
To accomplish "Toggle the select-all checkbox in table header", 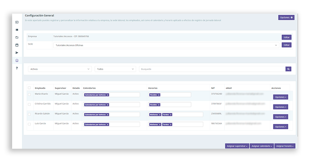I will 29,88.
